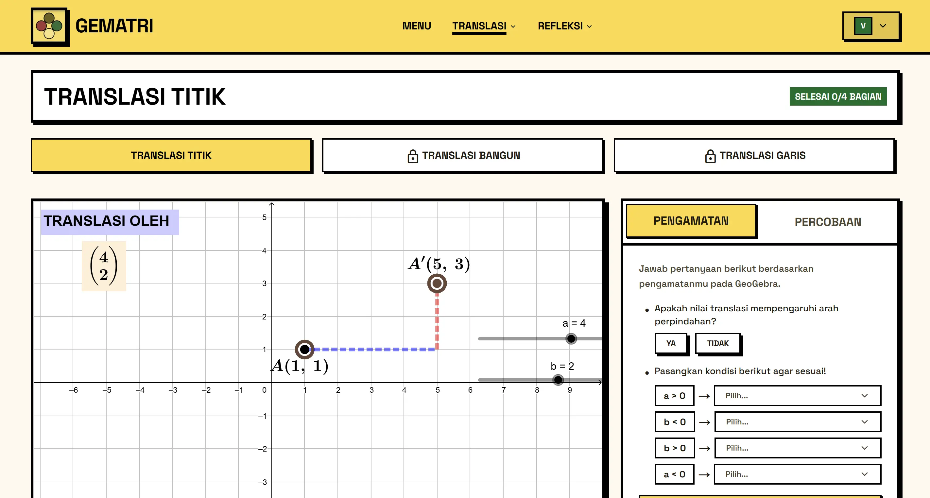This screenshot has width=930, height=498.
Task: Open the Pilih dropdown for a > 0
Action: (798, 396)
